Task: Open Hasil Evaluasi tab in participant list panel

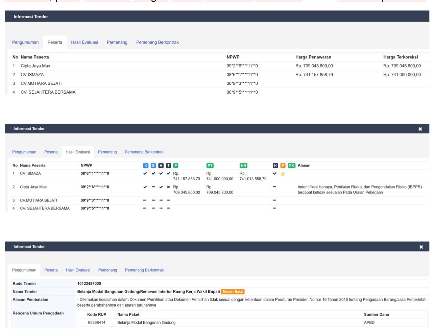Action: (x=85, y=42)
